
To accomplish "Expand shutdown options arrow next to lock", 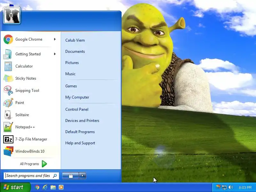I will [83, 176].
